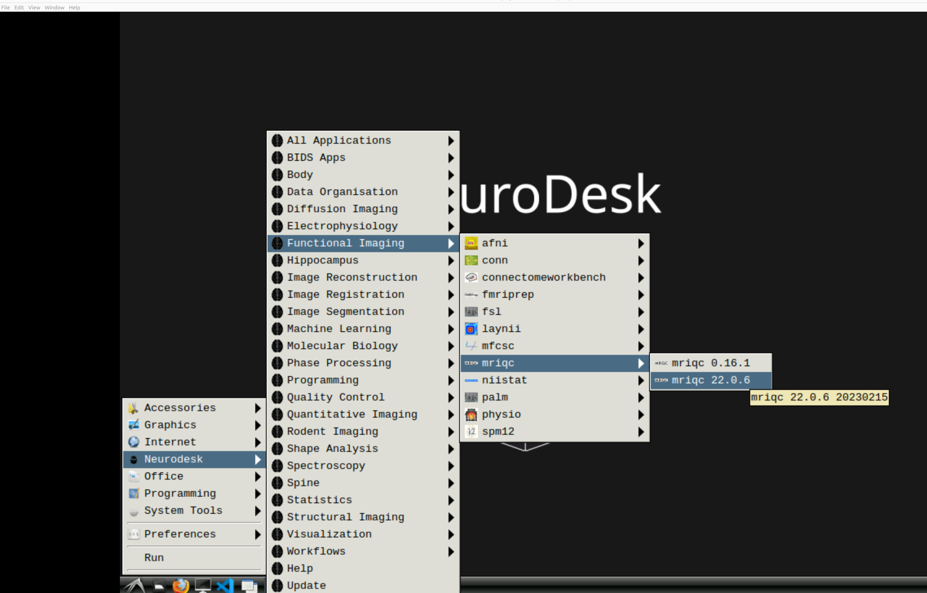This screenshot has height=593, width=927.
Task: Click the Firefox icon in the taskbar
Action: click(x=181, y=586)
